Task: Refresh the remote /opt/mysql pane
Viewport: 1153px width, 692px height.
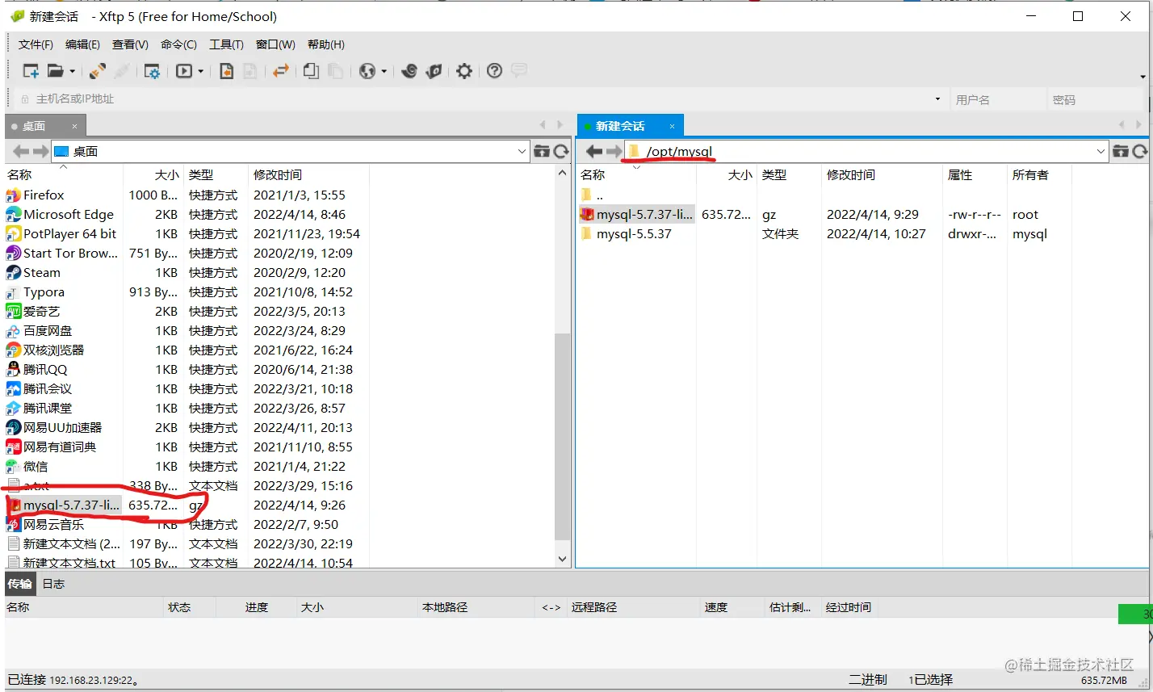Action: pos(1139,151)
